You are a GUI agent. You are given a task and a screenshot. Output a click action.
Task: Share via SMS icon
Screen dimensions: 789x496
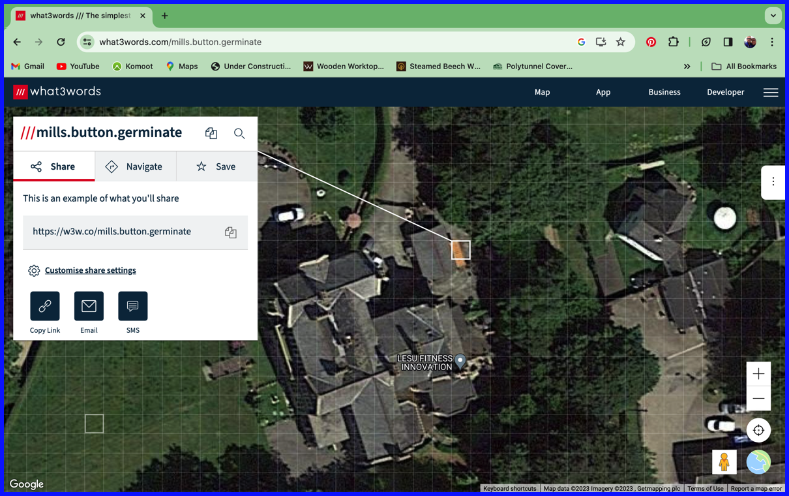point(133,306)
